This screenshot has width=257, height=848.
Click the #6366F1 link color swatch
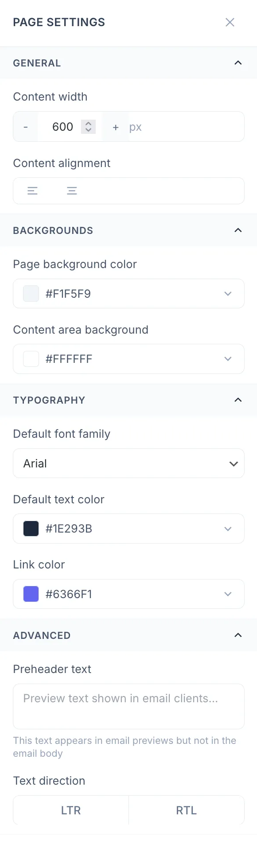click(x=31, y=594)
